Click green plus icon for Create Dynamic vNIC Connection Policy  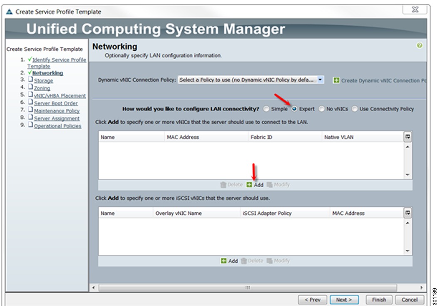336,80
